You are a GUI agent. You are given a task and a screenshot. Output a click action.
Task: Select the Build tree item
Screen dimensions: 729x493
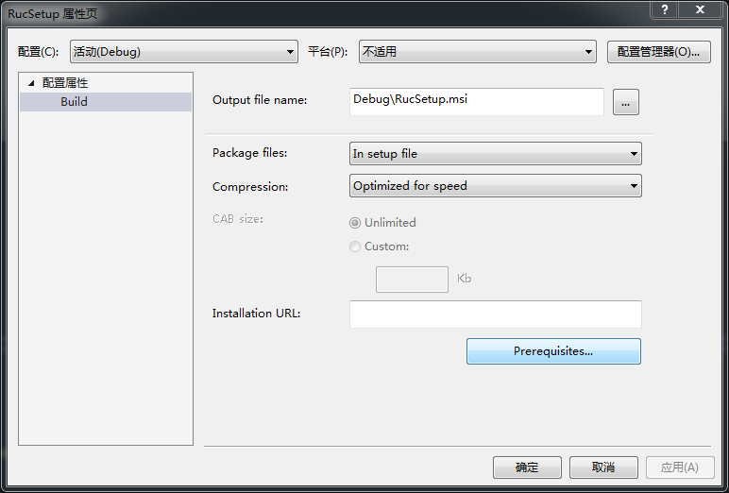click(x=74, y=101)
